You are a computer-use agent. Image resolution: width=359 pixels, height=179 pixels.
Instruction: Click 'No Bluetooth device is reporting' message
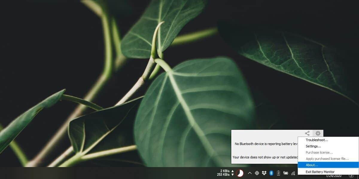(x=266, y=144)
